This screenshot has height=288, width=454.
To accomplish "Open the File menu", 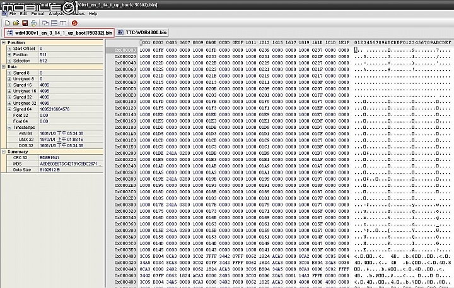I will pyautogui.click(x=13, y=14).
